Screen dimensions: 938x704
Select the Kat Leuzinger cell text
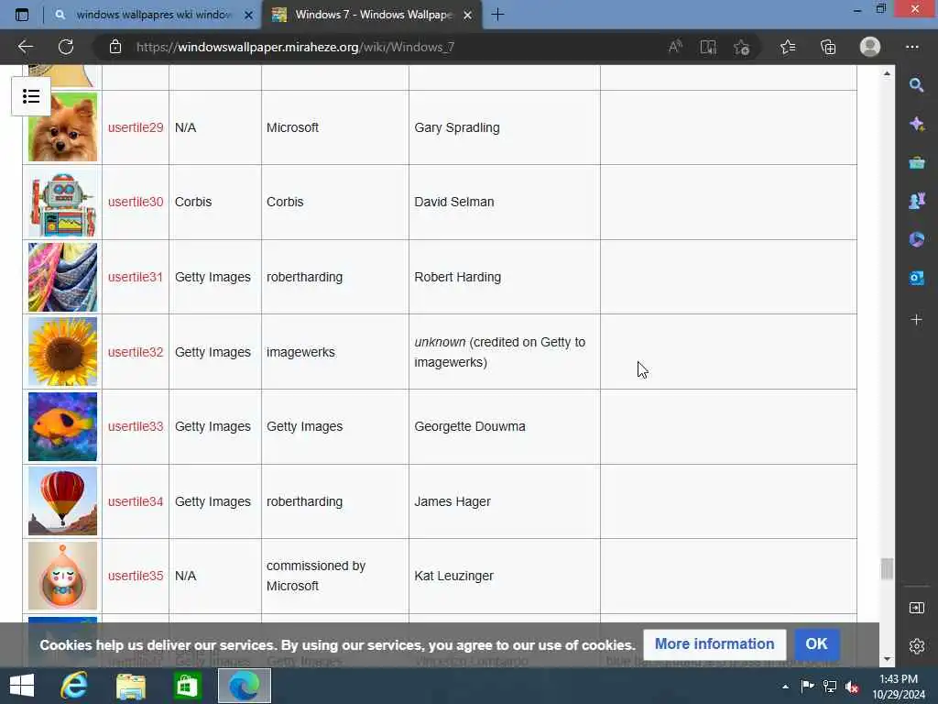pos(453,576)
